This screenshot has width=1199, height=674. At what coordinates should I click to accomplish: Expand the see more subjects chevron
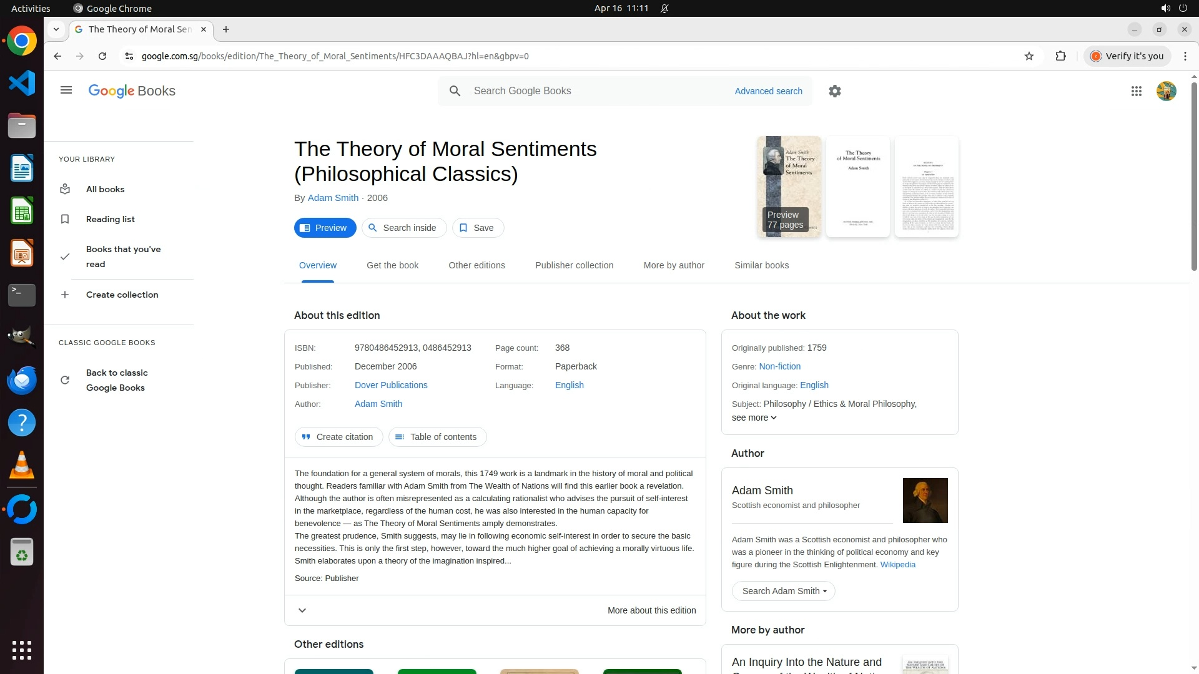point(774,418)
